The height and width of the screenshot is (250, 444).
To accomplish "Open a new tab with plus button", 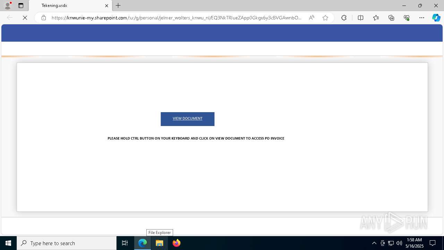I will 118,6.
